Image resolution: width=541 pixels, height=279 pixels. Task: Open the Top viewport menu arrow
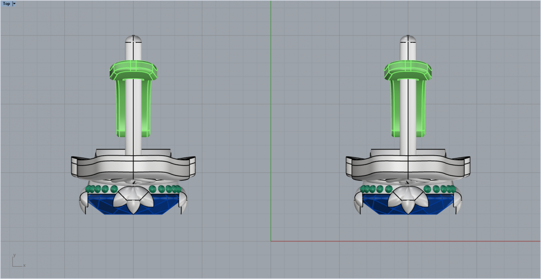[x=14, y=3]
